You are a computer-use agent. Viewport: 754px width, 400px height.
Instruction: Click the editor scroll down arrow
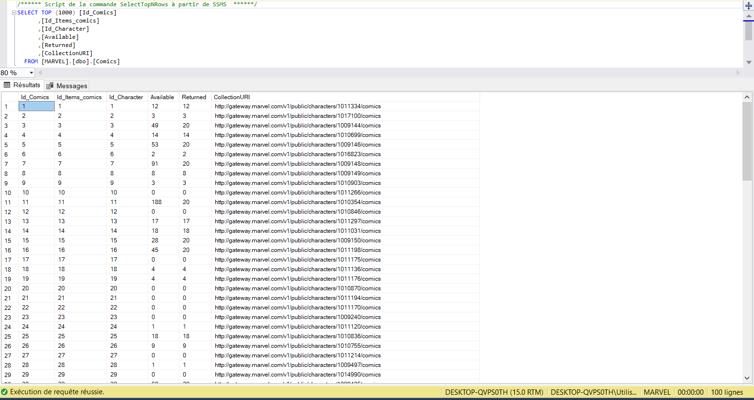point(749,62)
